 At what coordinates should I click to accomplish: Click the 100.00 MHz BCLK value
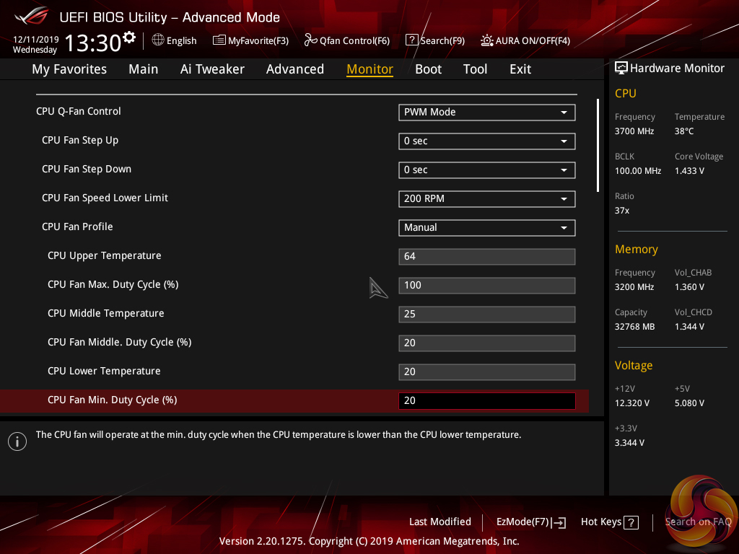[638, 171]
